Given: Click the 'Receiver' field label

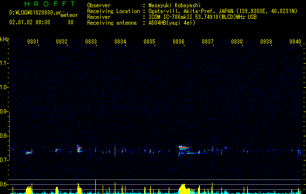Looking at the screenshot, I should coord(99,17).
